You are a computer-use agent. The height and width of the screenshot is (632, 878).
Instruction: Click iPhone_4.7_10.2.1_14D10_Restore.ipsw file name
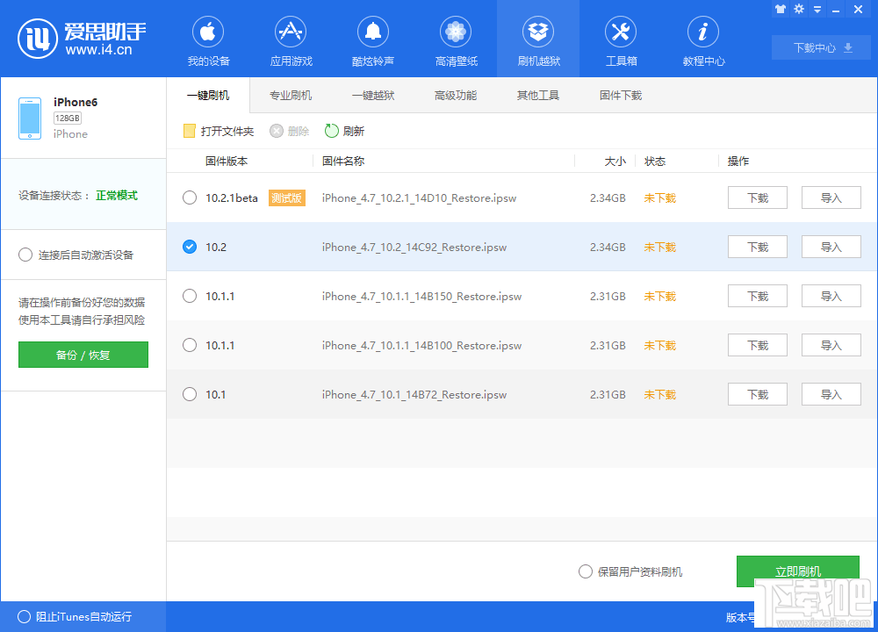pyautogui.click(x=419, y=198)
